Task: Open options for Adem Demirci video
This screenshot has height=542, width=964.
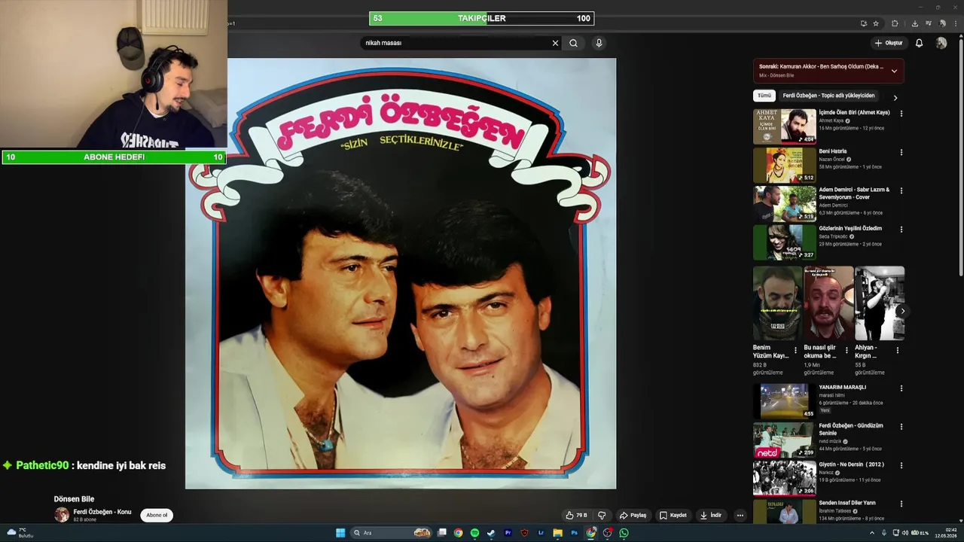Action: click(x=901, y=190)
